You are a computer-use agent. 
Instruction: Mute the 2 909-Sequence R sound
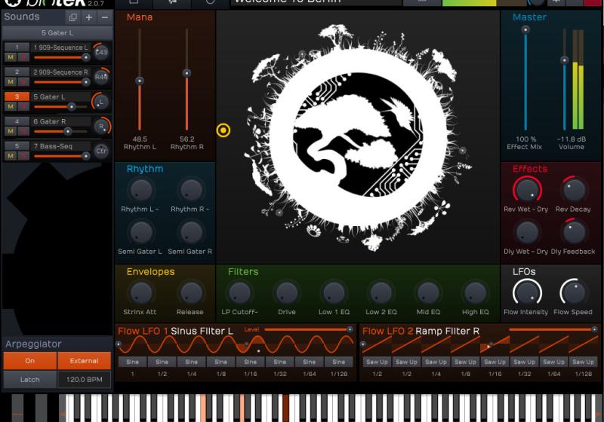point(11,82)
